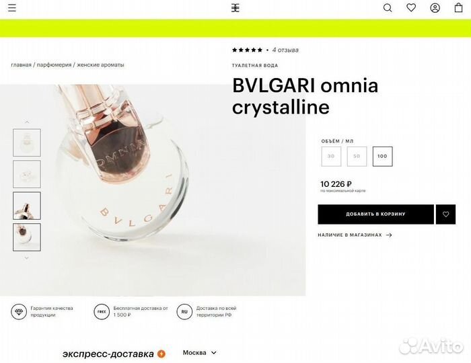The height and width of the screenshot is (363, 471).
Task: Click Добавить в корзину button
Action: [375, 214]
